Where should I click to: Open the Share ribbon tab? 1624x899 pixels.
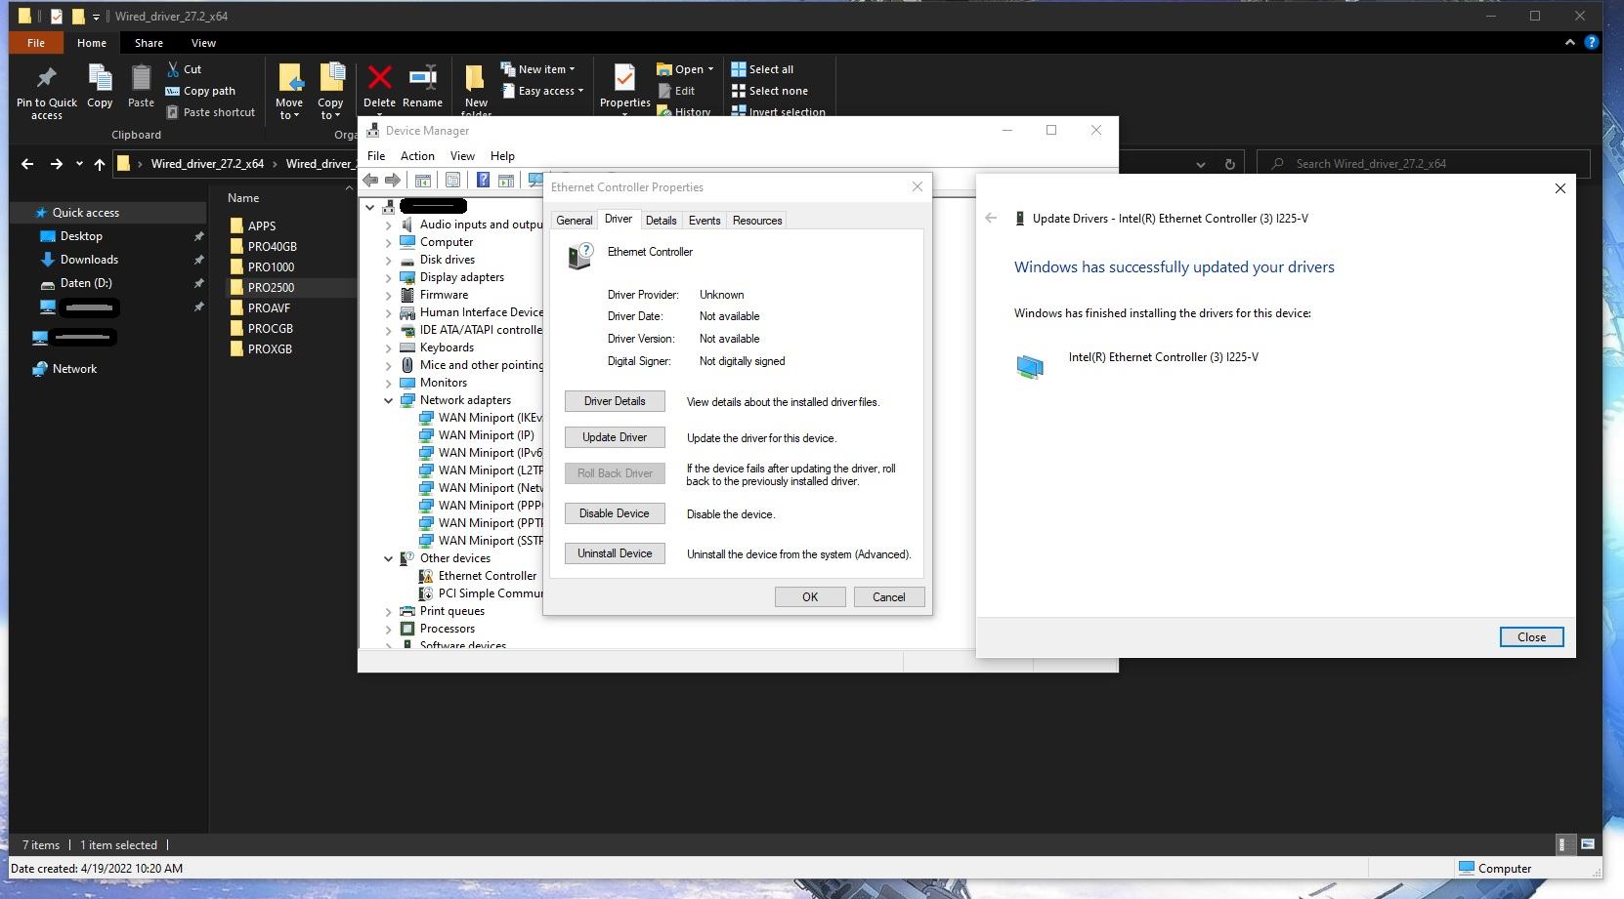pos(149,43)
